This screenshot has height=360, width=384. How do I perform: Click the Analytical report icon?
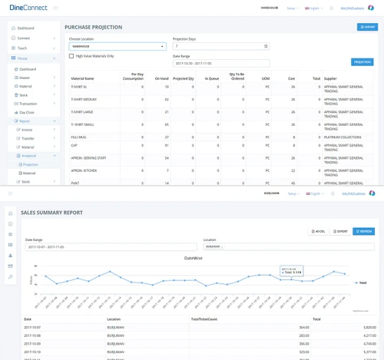pos(18,156)
